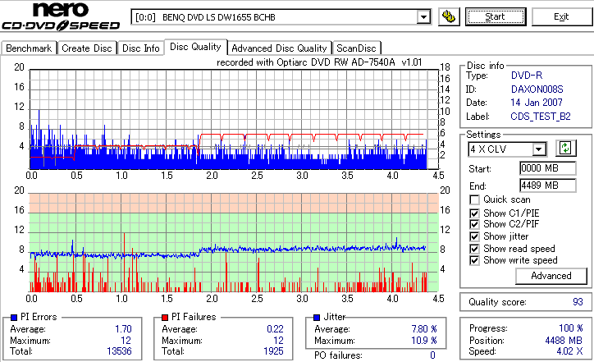
Task: Open the Advanced Disc Quality tab
Action: [279, 48]
